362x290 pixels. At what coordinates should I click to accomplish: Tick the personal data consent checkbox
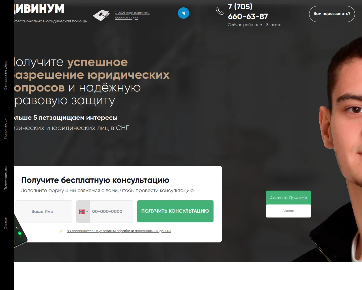(x=61, y=231)
